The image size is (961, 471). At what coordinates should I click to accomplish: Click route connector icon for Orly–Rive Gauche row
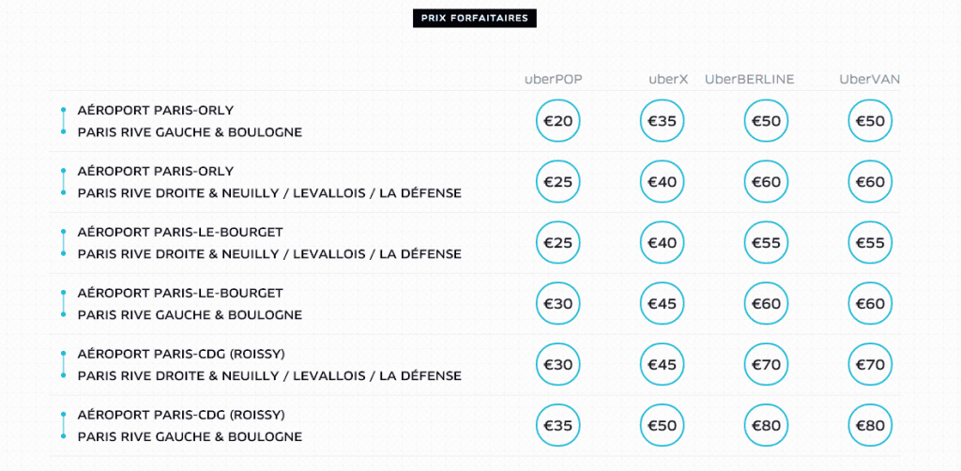click(x=63, y=121)
